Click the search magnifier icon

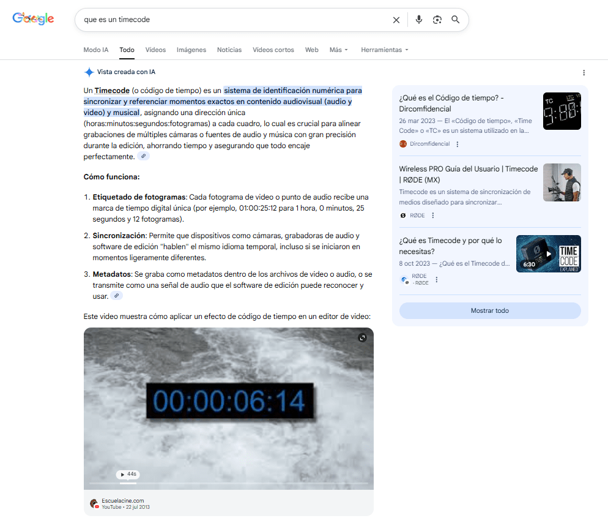(455, 20)
